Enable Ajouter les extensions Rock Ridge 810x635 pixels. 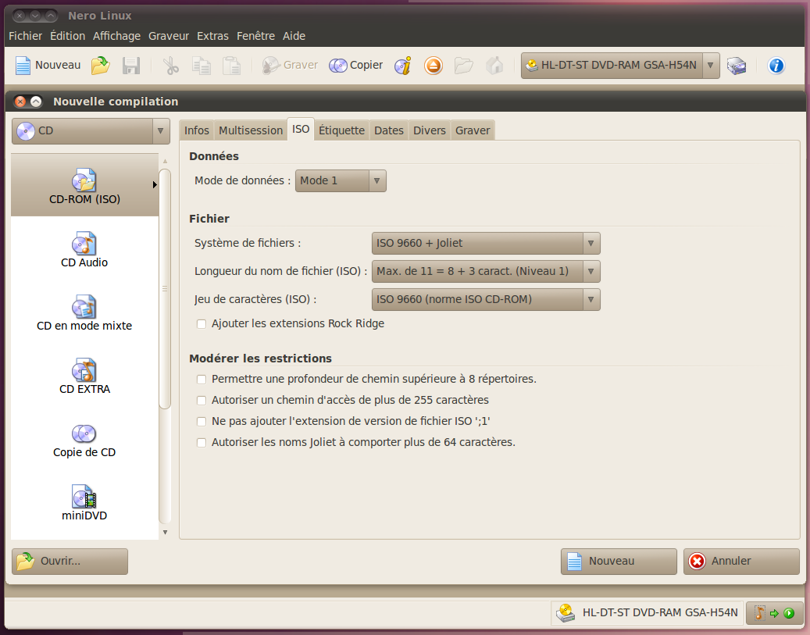(x=202, y=324)
